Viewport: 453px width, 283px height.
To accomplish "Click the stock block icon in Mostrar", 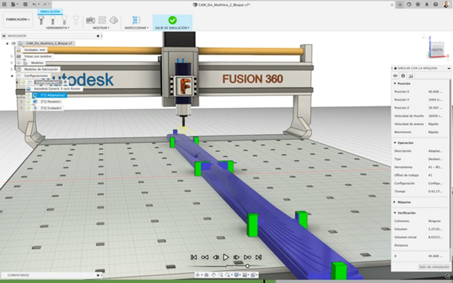I will 113,20.
